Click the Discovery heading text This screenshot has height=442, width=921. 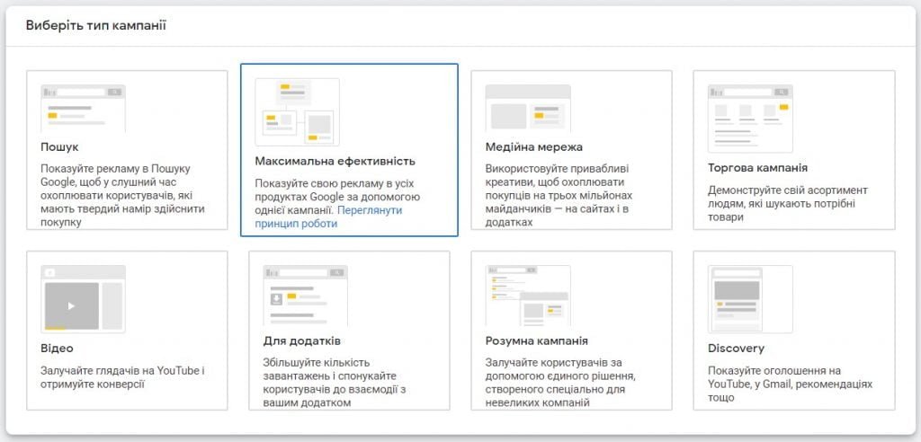coord(736,348)
